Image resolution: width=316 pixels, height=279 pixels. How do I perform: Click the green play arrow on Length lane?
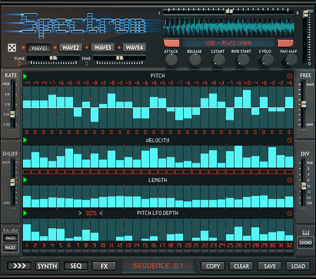(x=25, y=180)
